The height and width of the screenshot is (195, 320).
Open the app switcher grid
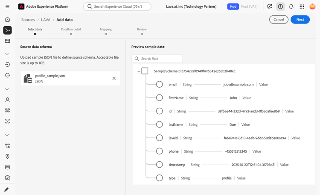[302, 6]
